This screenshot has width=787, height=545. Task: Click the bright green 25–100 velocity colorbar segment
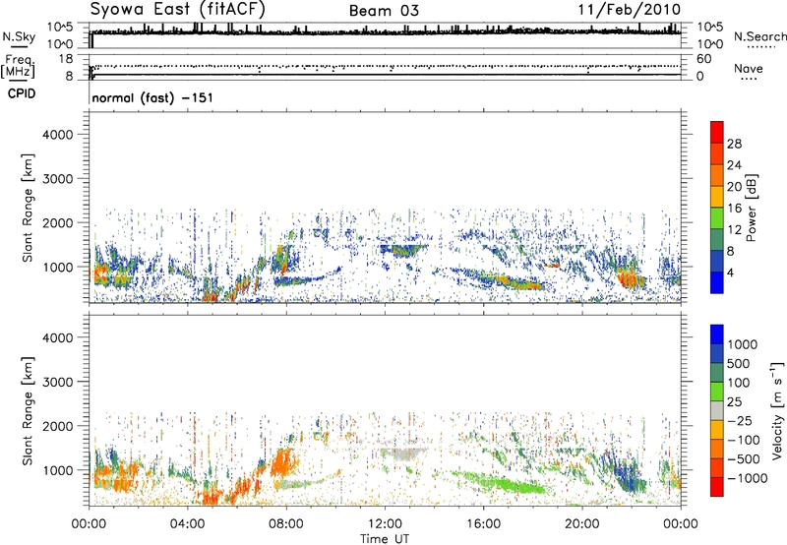coord(717,392)
